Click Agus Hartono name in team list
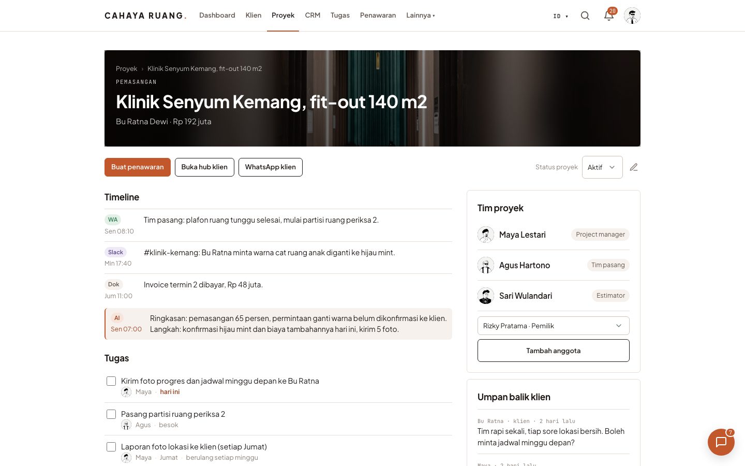Screen dimensions: 745x466 coord(525,265)
